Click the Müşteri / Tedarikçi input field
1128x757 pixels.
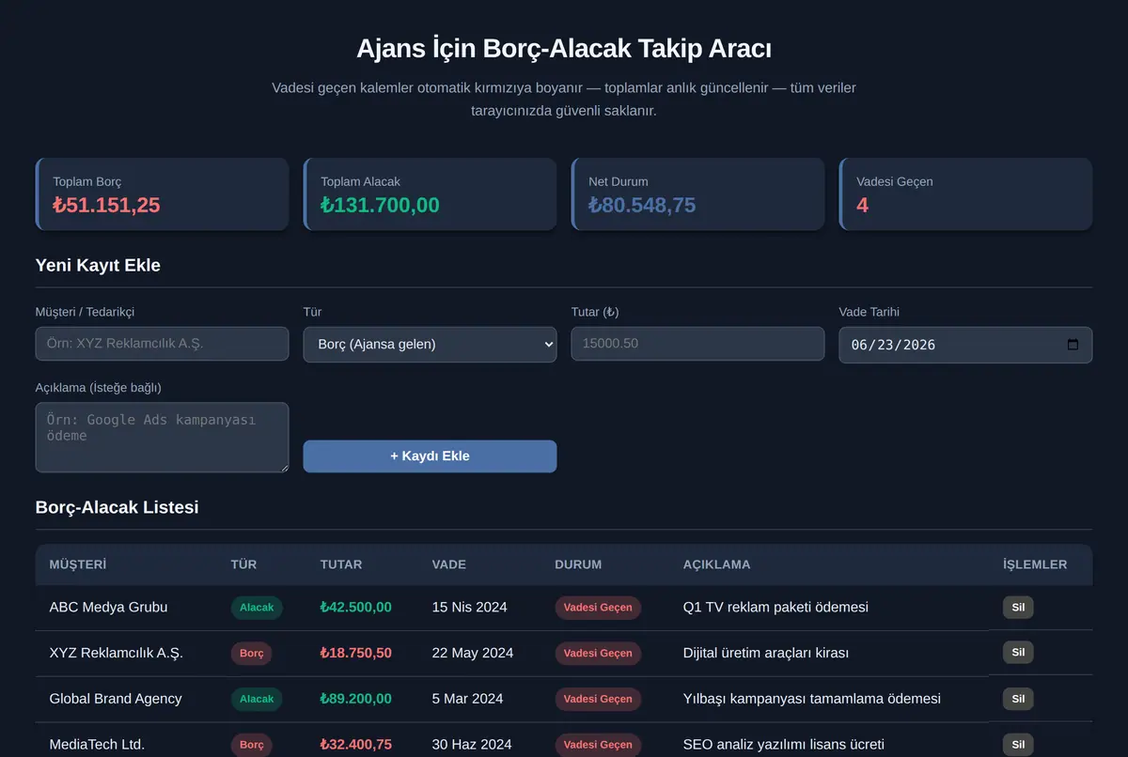click(x=162, y=344)
